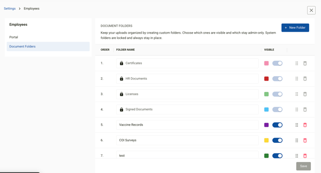The height and width of the screenshot is (173, 321).
Task: Edit the Vaccine Records folder name field
Action: [187, 125]
